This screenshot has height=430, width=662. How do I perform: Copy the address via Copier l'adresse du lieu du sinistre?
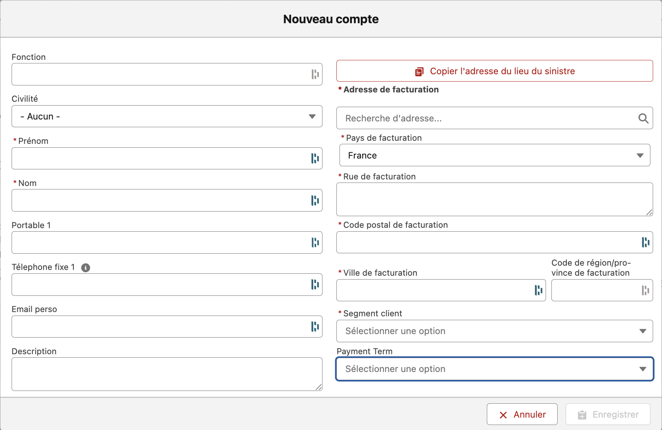pos(495,71)
